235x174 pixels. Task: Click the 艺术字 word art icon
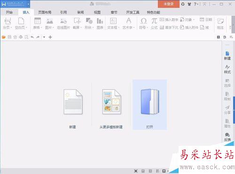[128, 21]
